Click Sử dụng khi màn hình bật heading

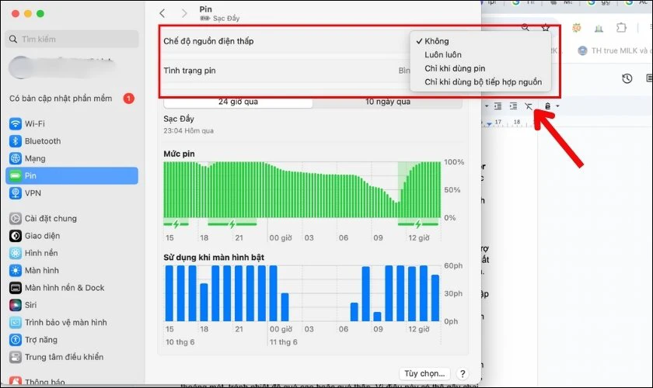(x=214, y=258)
